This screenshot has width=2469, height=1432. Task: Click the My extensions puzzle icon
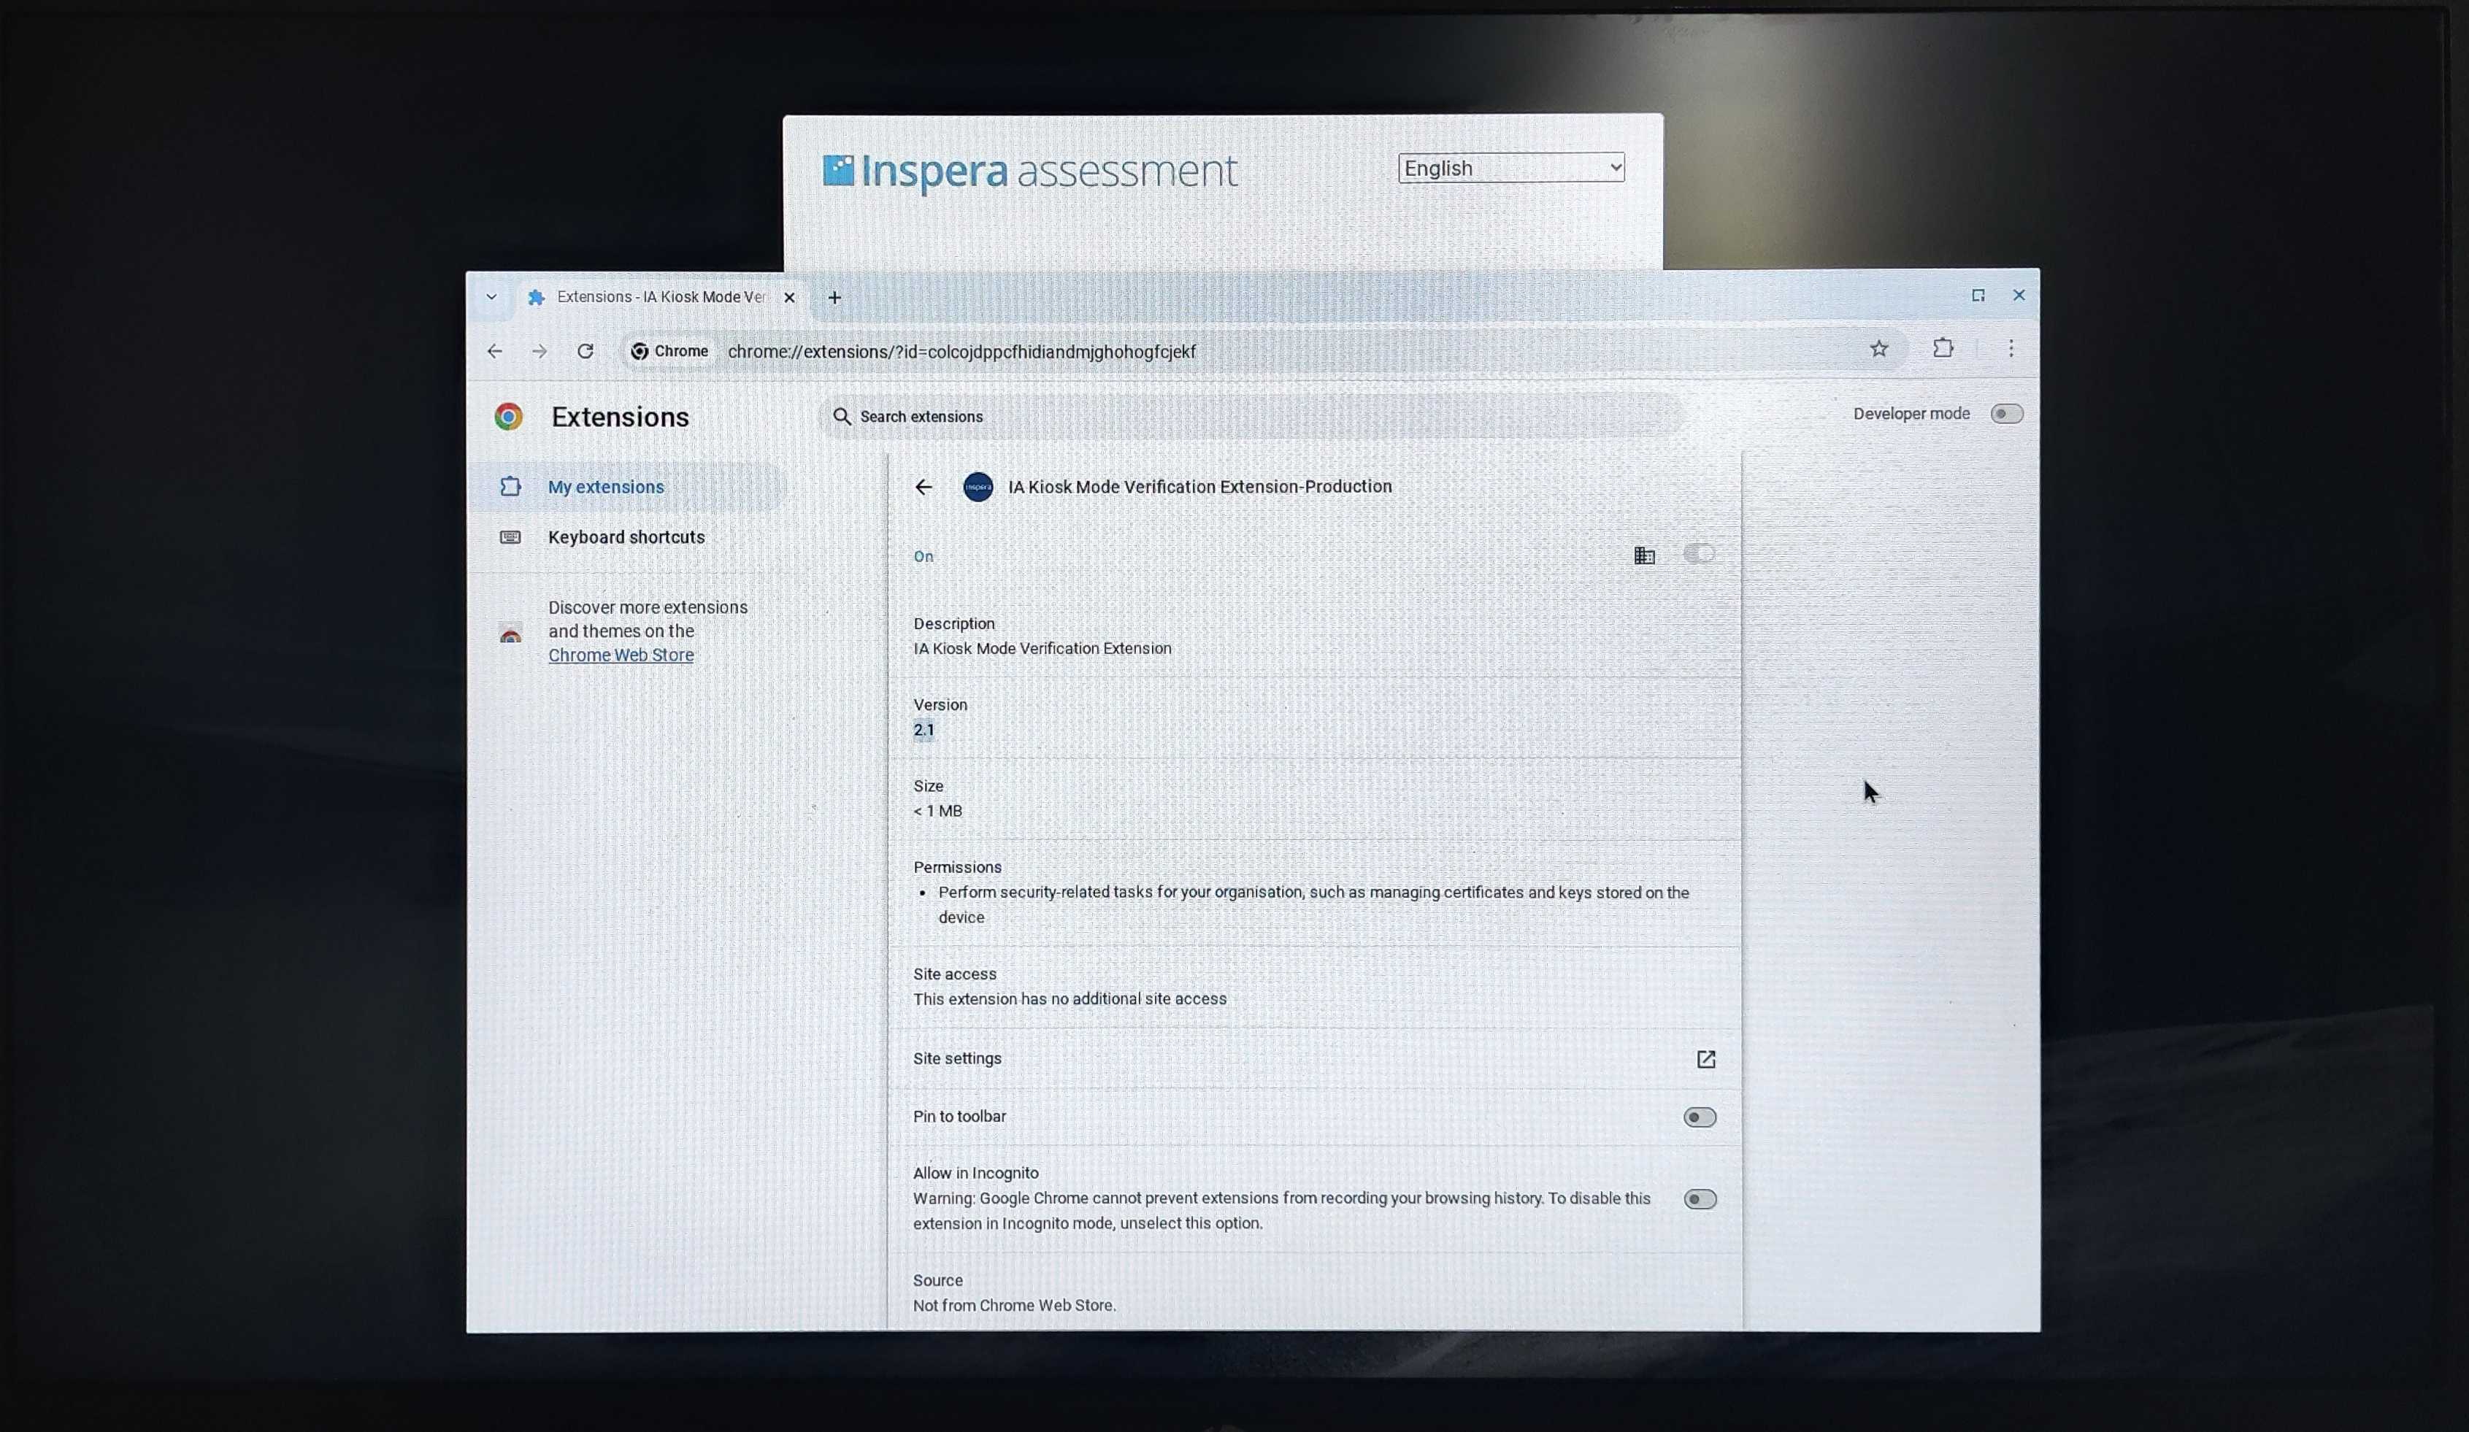[510, 487]
